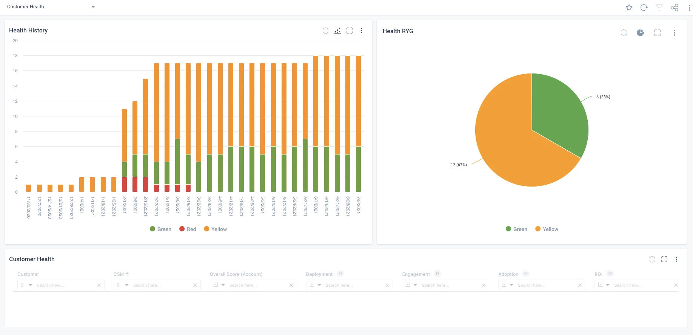
Task: Open top bar dashboard more options menu
Action: click(x=690, y=8)
